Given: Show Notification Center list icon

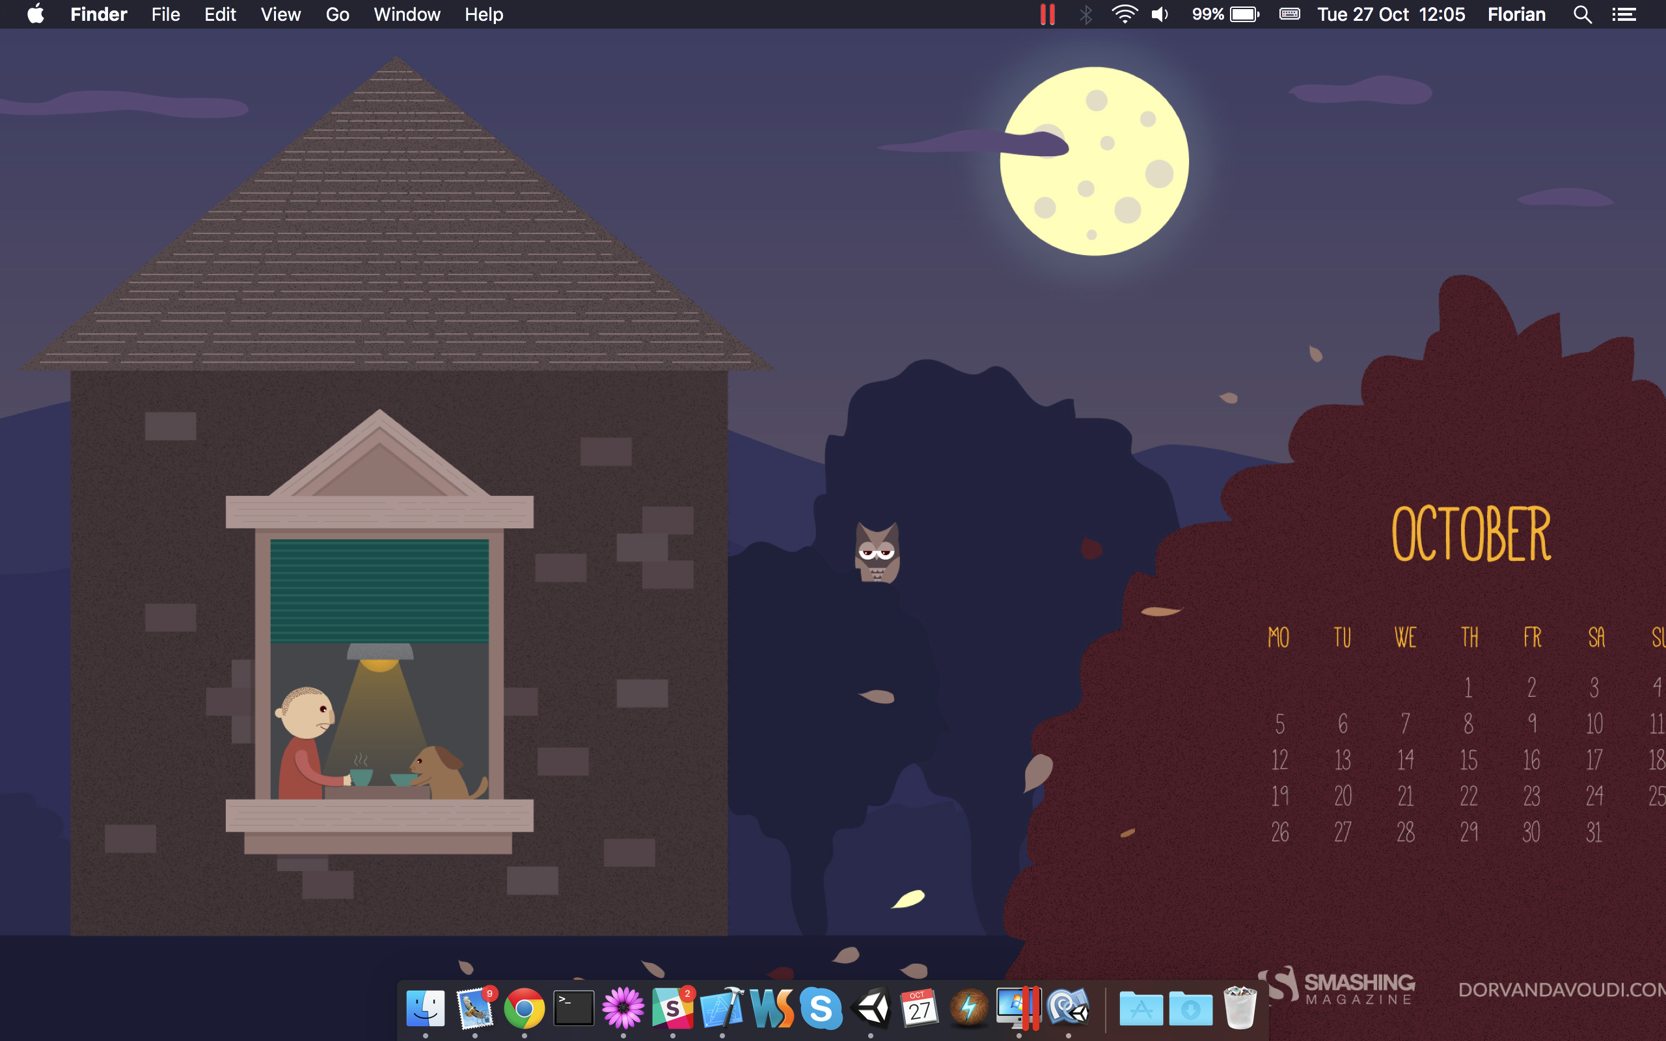Looking at the screenshot, I should pos(1624,14).
